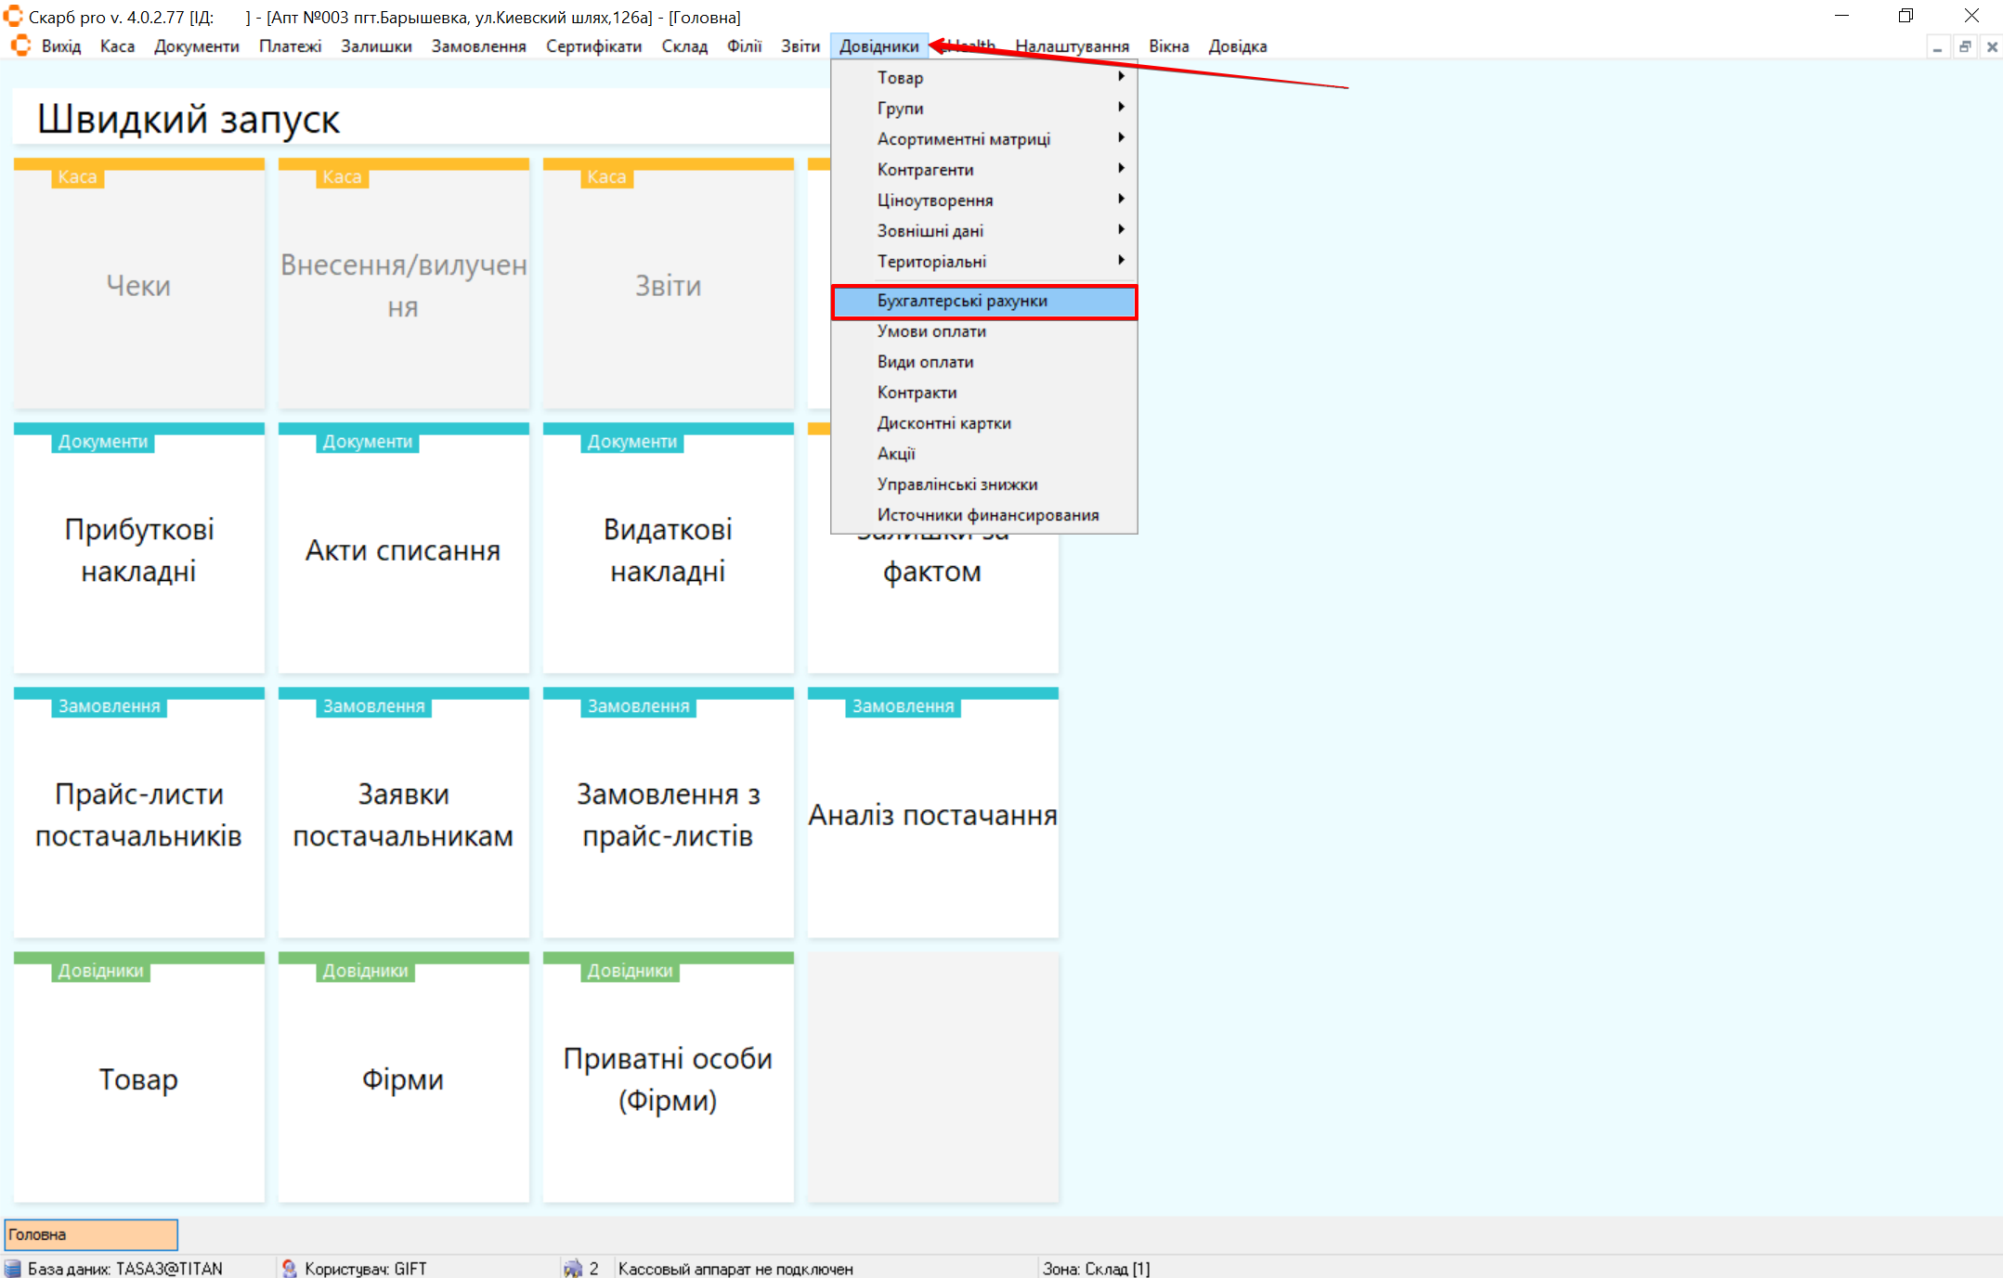Click the Фірми quick-launch tile

pos(403,1078)
